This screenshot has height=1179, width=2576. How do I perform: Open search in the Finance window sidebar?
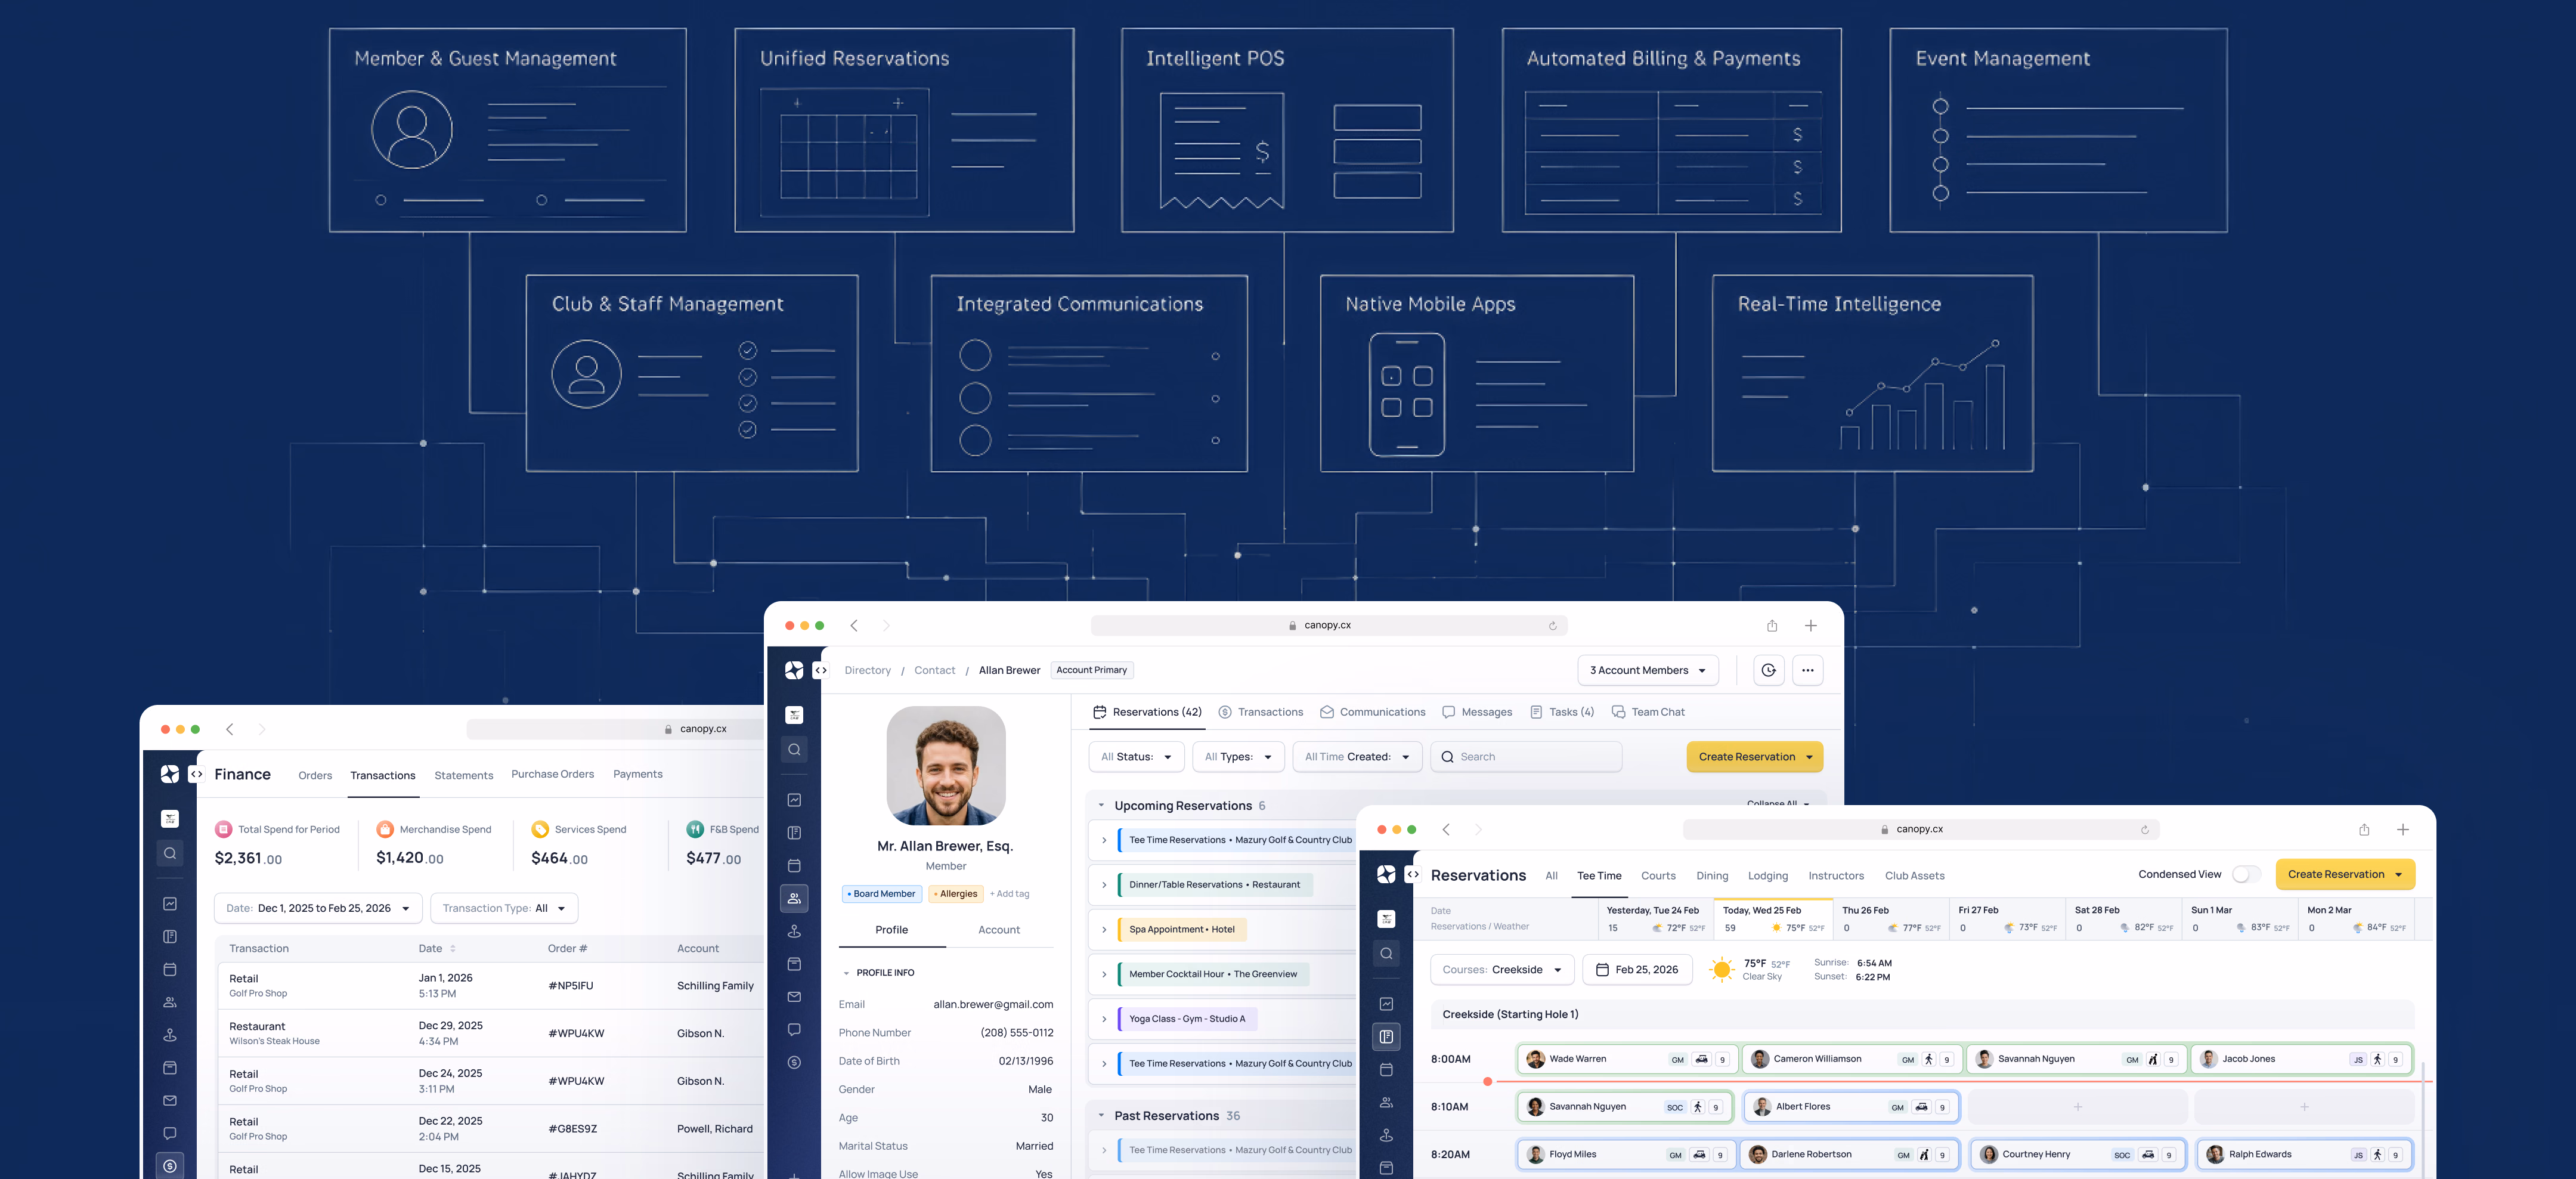pyautogui.click(x=170, y=853)
